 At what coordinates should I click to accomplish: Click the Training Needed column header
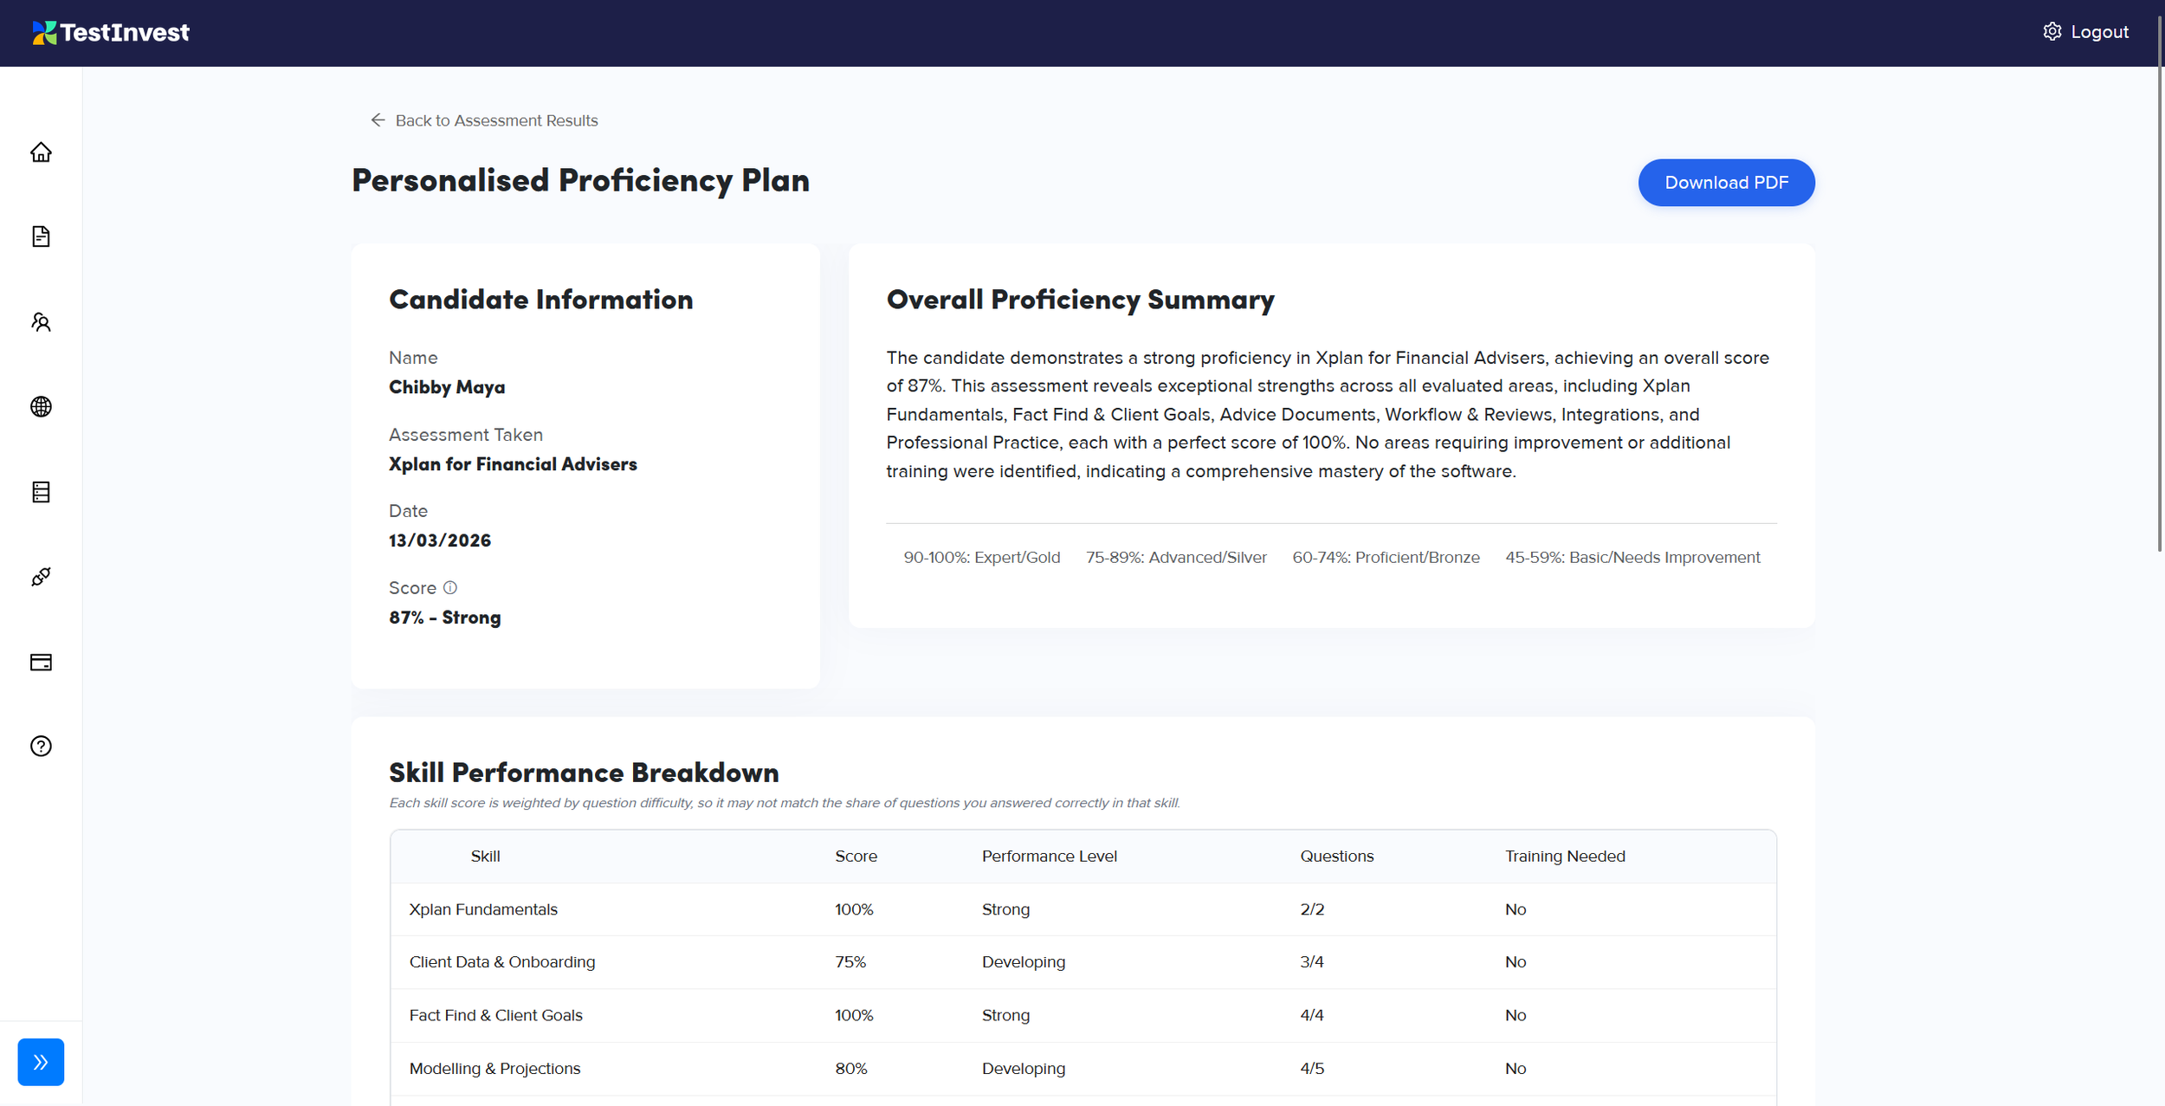pos(1565,856)
